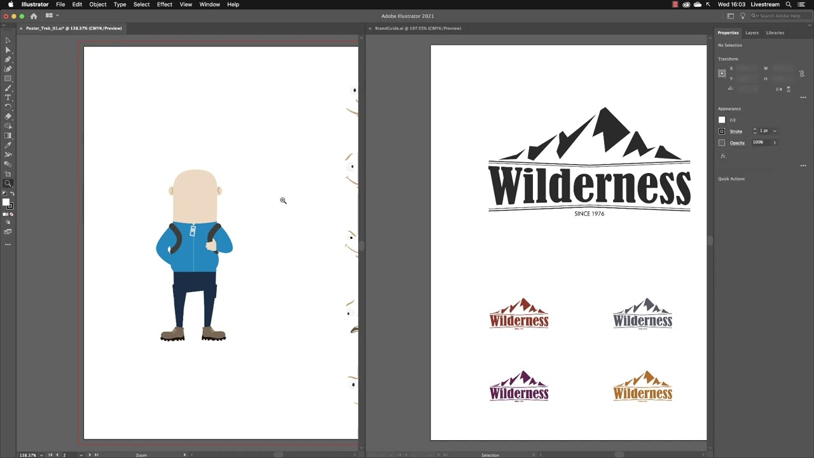
Task: Open the File menu
Action: [60, 4]
